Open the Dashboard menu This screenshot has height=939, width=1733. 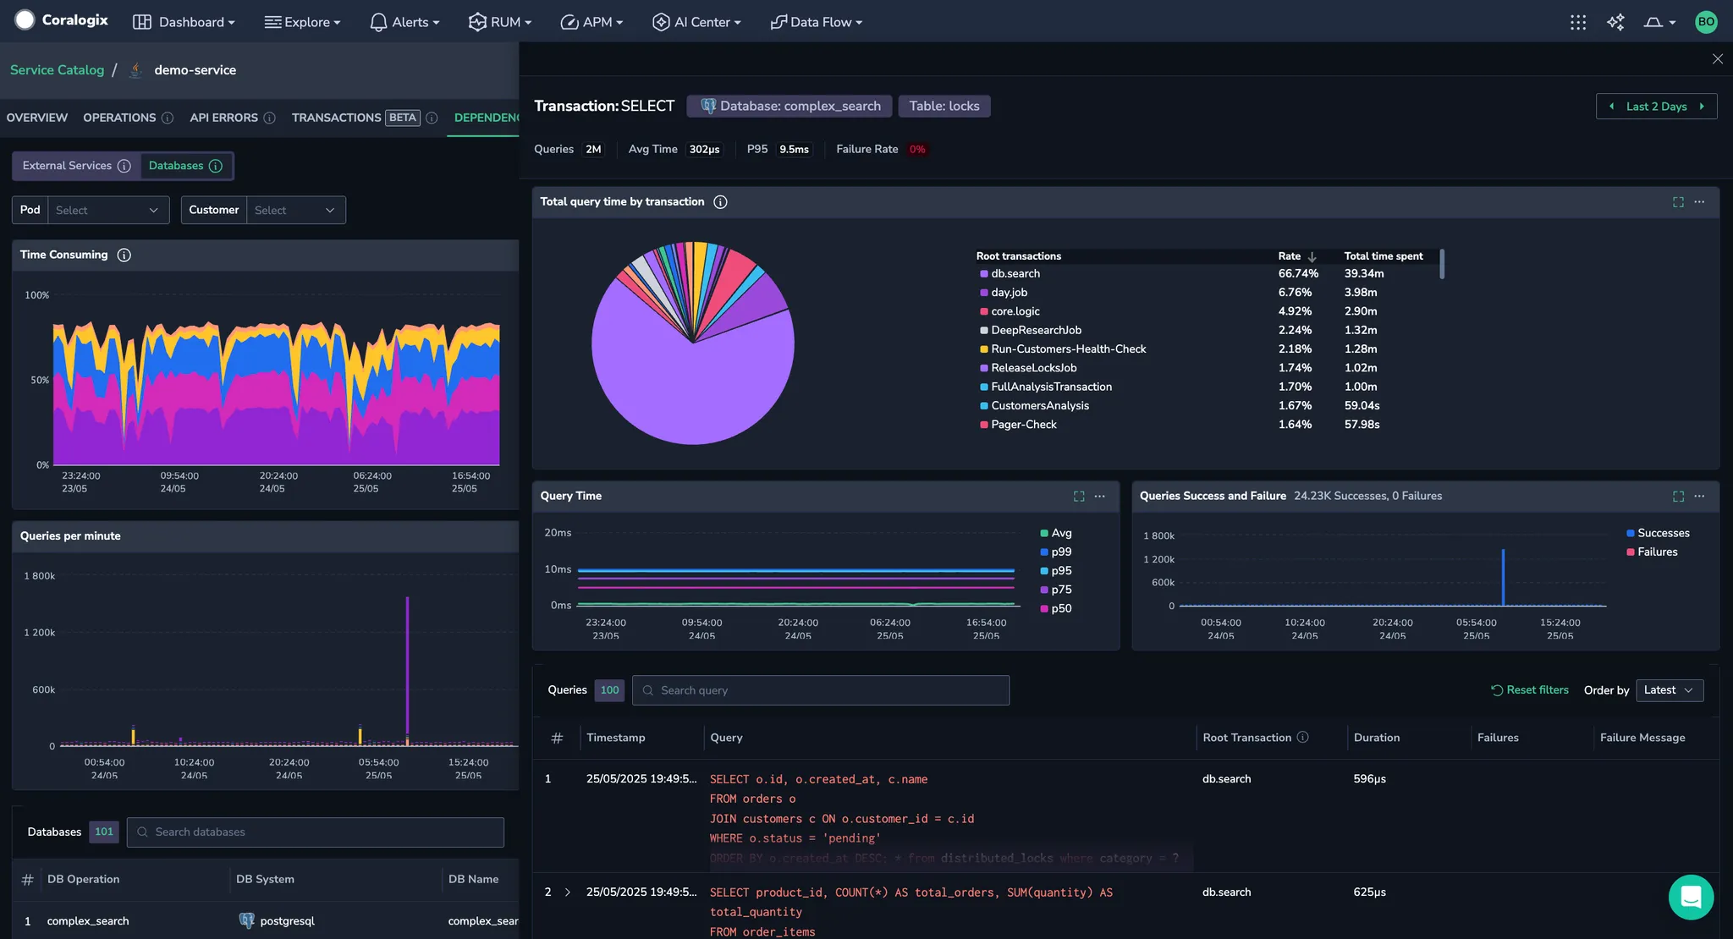coord(184,22)
